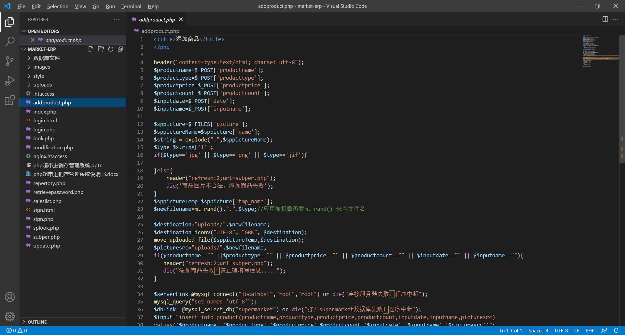Click the errors and warnings status indicator

(x=17, y=330)
